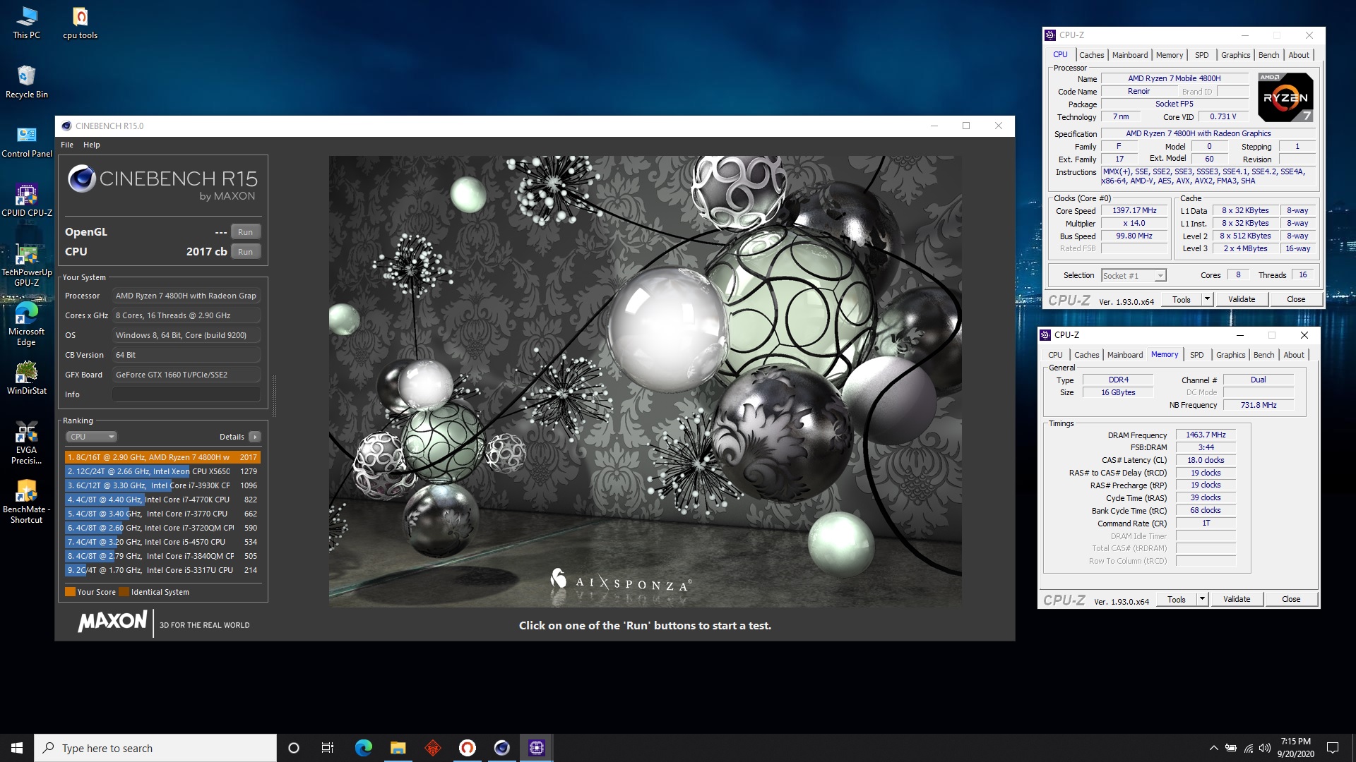Open Recycle Bin on desktop
The image size is (1356, 762).
pyautogui.click(x=26, y=82)
